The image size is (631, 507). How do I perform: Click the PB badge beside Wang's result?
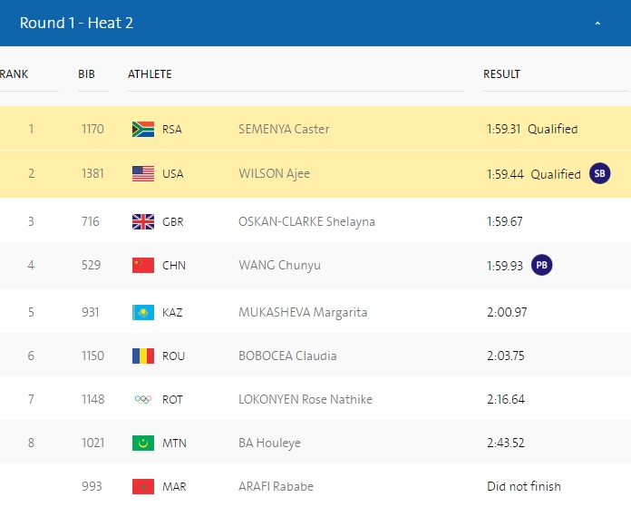pos(541,266)
